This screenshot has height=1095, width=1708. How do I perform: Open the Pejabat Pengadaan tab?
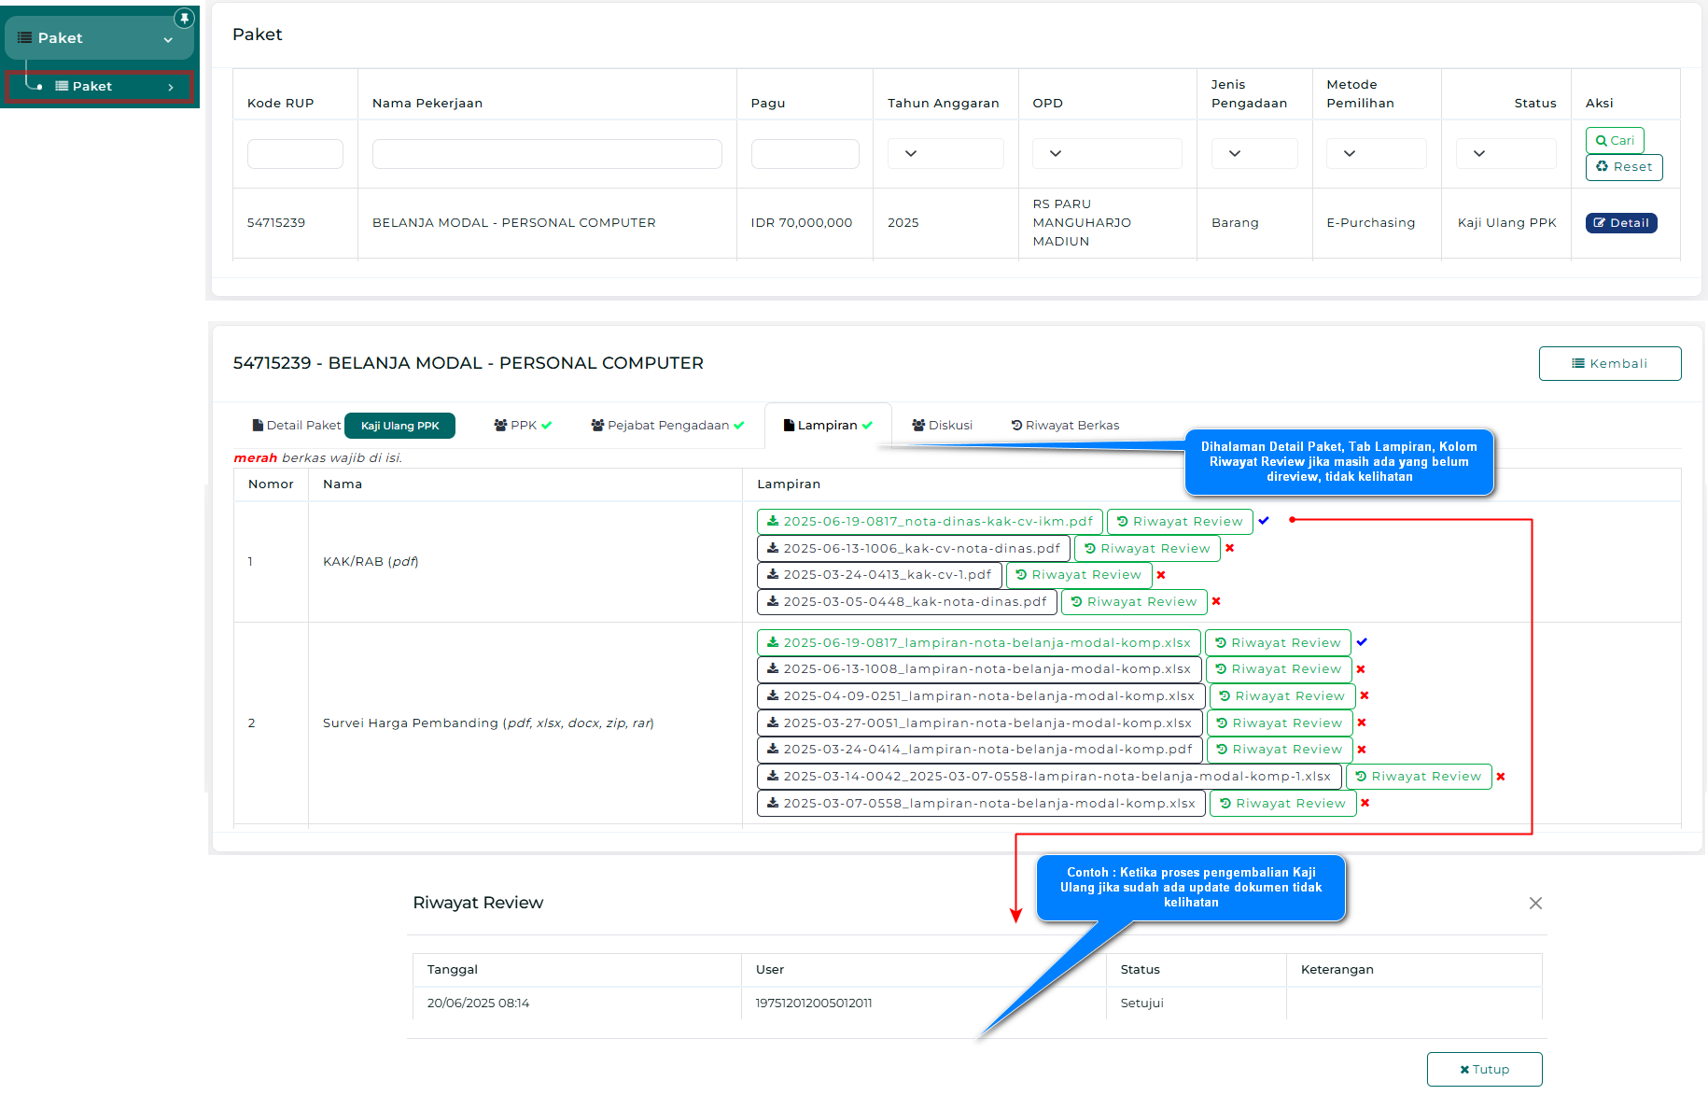click(x=667, y=426)
